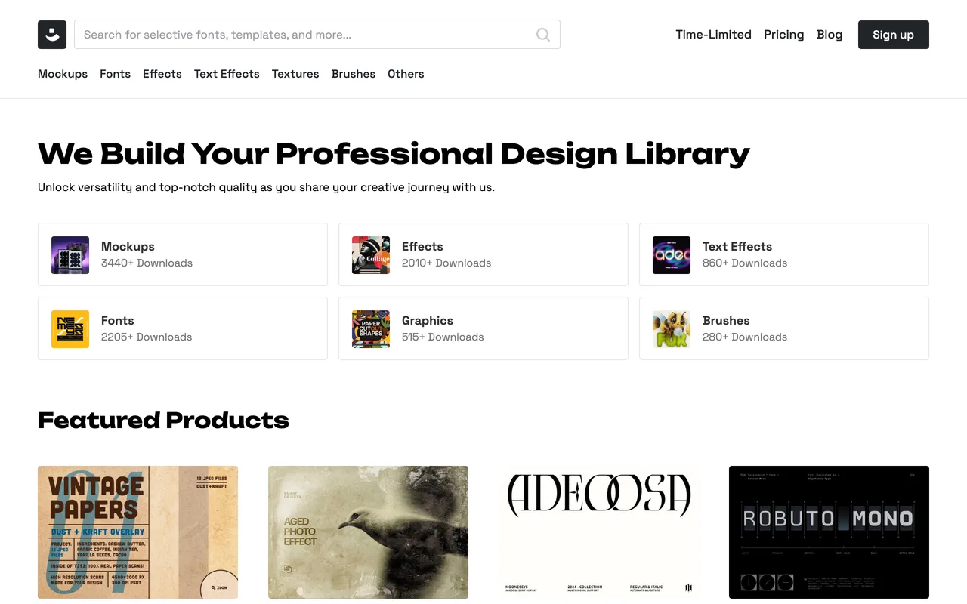The width and height of the screenshot is (967, 604).
Task: Open the Vintage Papers product thumbnail
Action: tap(137, 532)
